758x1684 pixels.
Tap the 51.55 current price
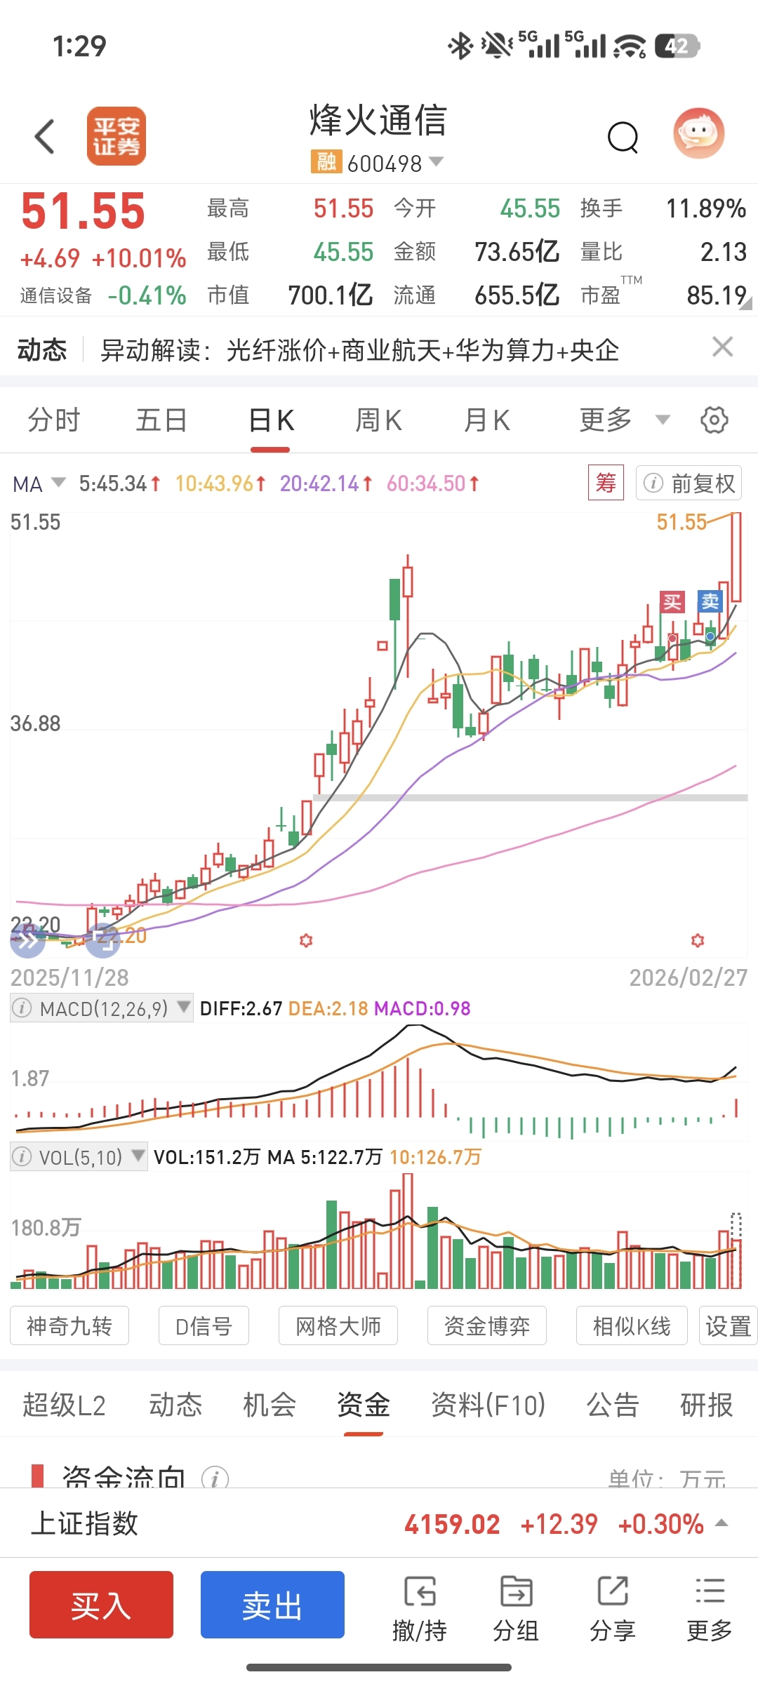pyautogui.click(x=83, y=211)
